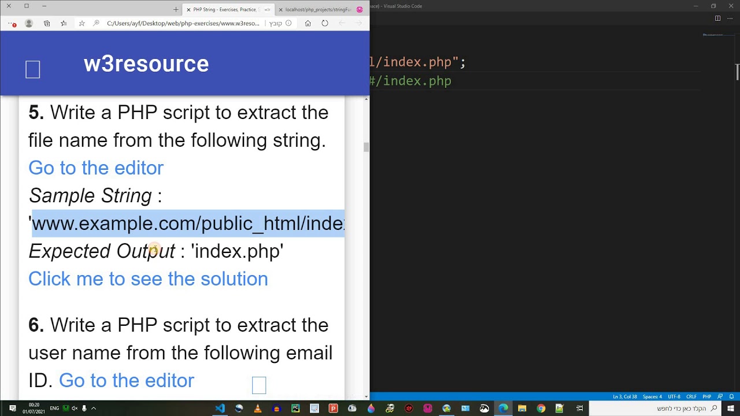The image size is (740, 416).
Task: Open VLC media player from the taskbar
Action: click(x=258, y=408)
